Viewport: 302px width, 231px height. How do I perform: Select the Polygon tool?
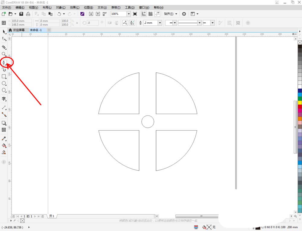click(x=4, y=90)
